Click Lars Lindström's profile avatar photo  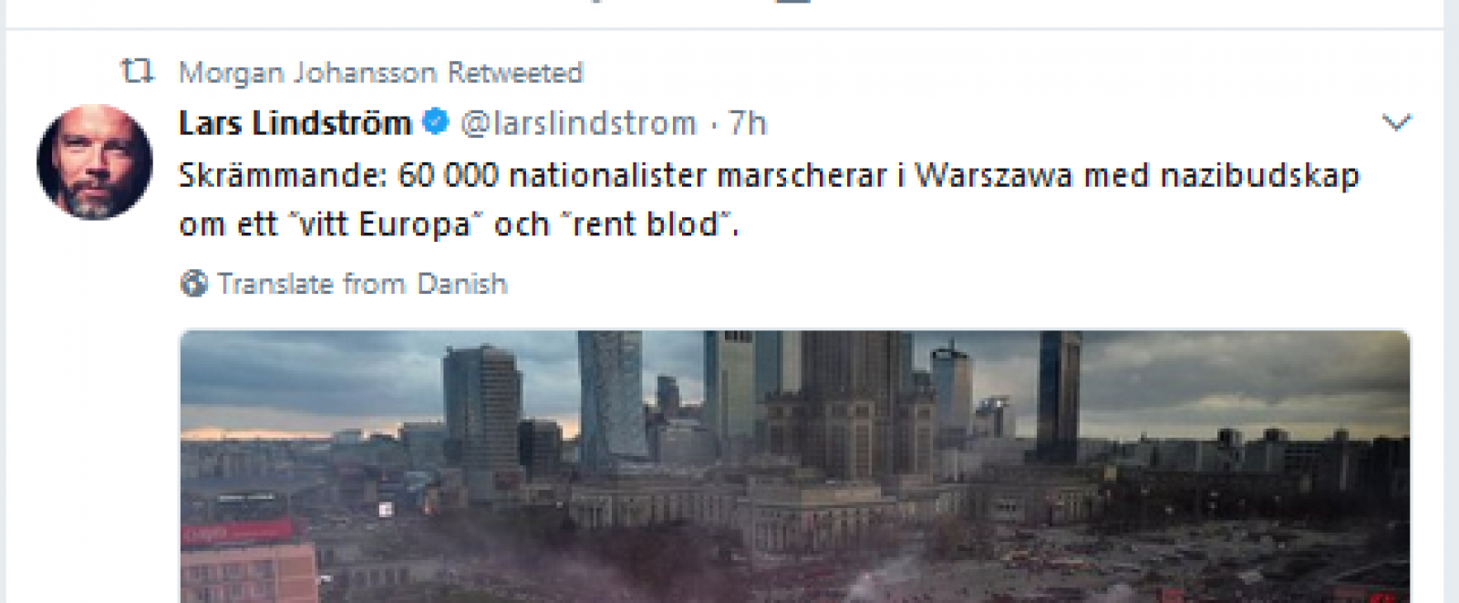(x=95, y=161)
